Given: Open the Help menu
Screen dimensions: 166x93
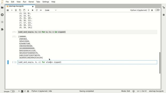Looking at the screenshot, I should [x=53, y=2].
